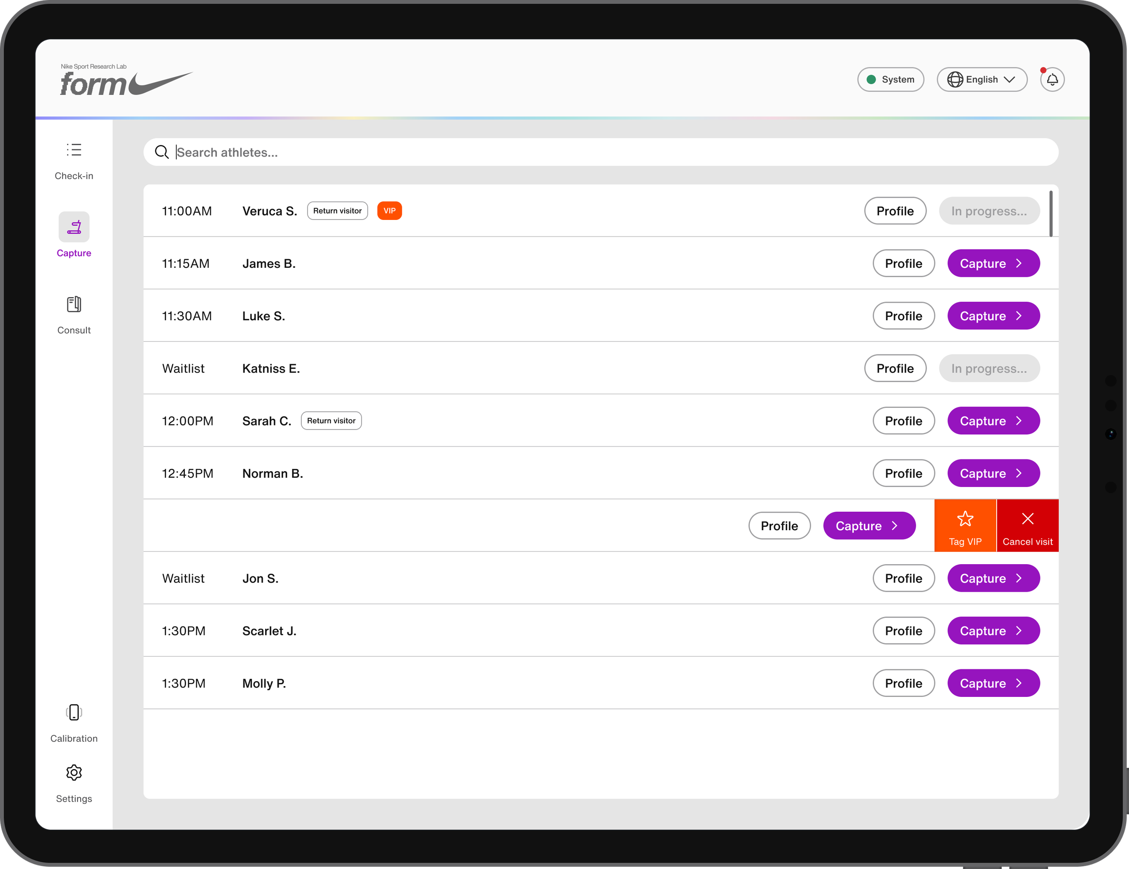
Task: Select athlete name Scarlet J.
Action: coord(269,631)
